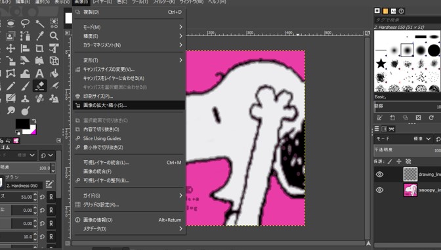The height and width of the screenshot is (250, 441).
Task: Click the 2. Hardness 050 brush name field
Action: 24,186
